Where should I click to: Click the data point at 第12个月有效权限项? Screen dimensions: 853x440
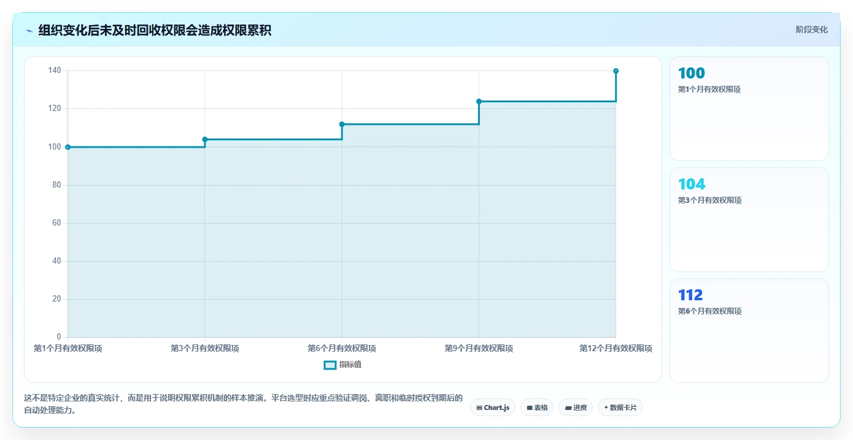point(616,71)
